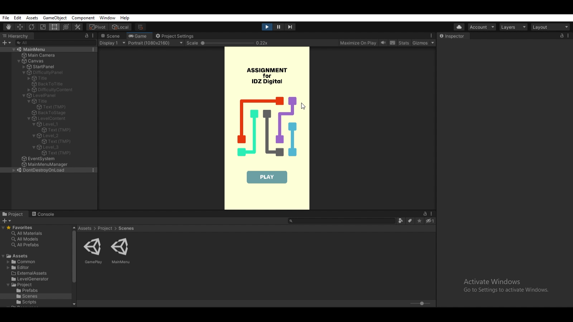Image resolution: width=573 pixels, height=322 pixels.
Task: Select the combined Transform tool
Action: pyautogui.click(x=66, y=27)
